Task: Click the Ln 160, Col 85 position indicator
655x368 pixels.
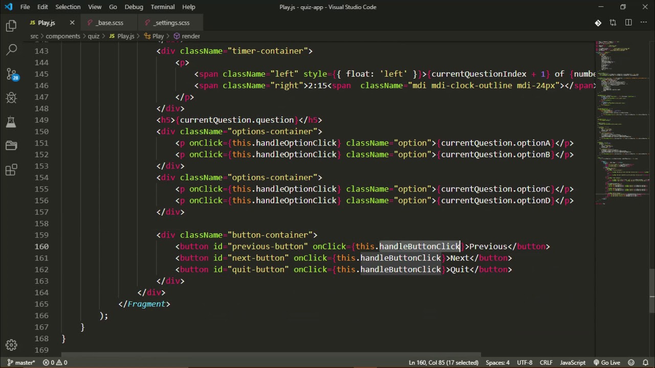Action: pos(443,362)
